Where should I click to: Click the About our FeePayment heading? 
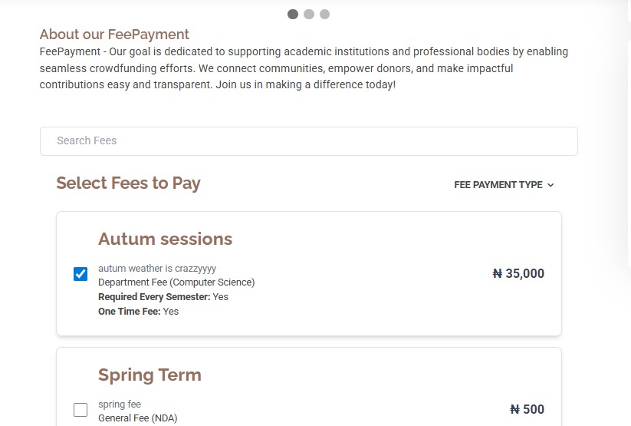[114, 35]
